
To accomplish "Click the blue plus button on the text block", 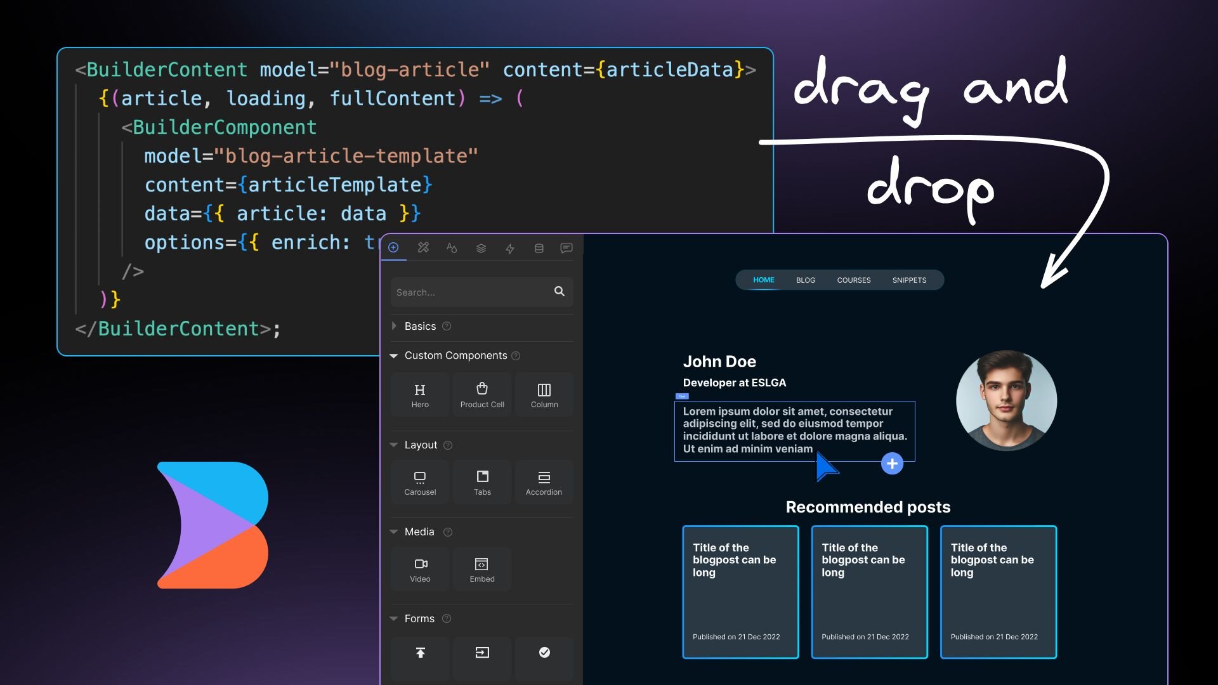I will tap(892, 463).
